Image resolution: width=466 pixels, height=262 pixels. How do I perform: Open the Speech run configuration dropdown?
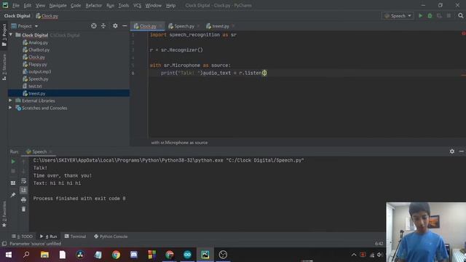click(x=398, y=16)
